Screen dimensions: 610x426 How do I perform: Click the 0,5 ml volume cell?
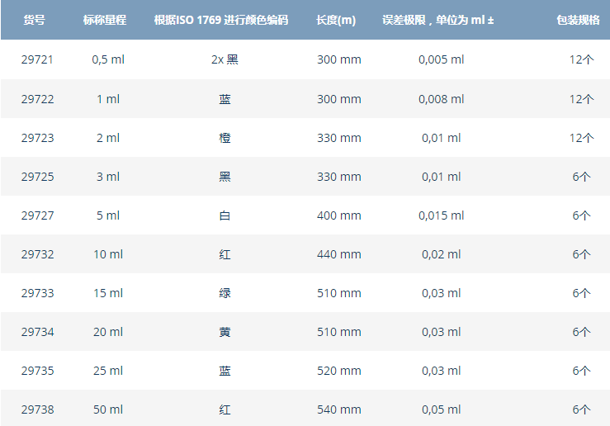[x=107, y=60]
